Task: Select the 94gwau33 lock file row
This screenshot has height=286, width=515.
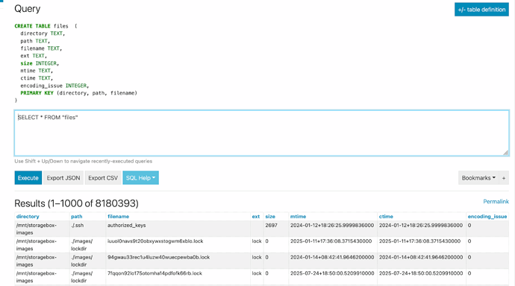Action: coord(262,261)
